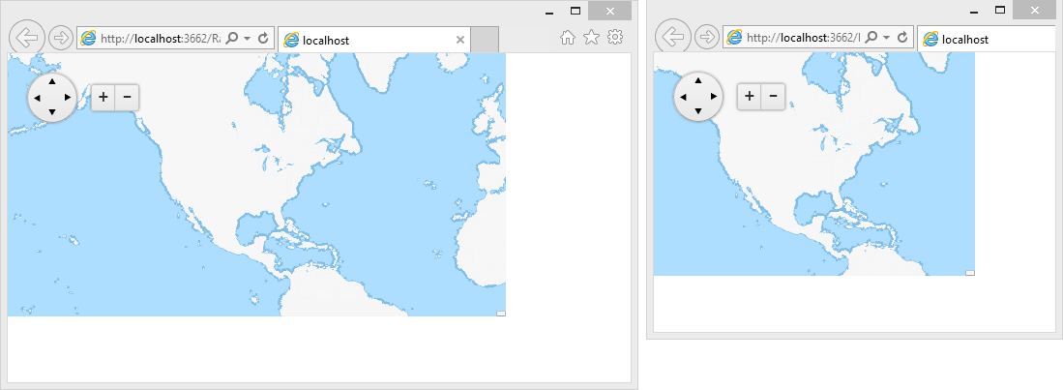The width and height of the screenshot is (1063, 390).
Task: Go forward in left browser window
Action: point(61,38)
